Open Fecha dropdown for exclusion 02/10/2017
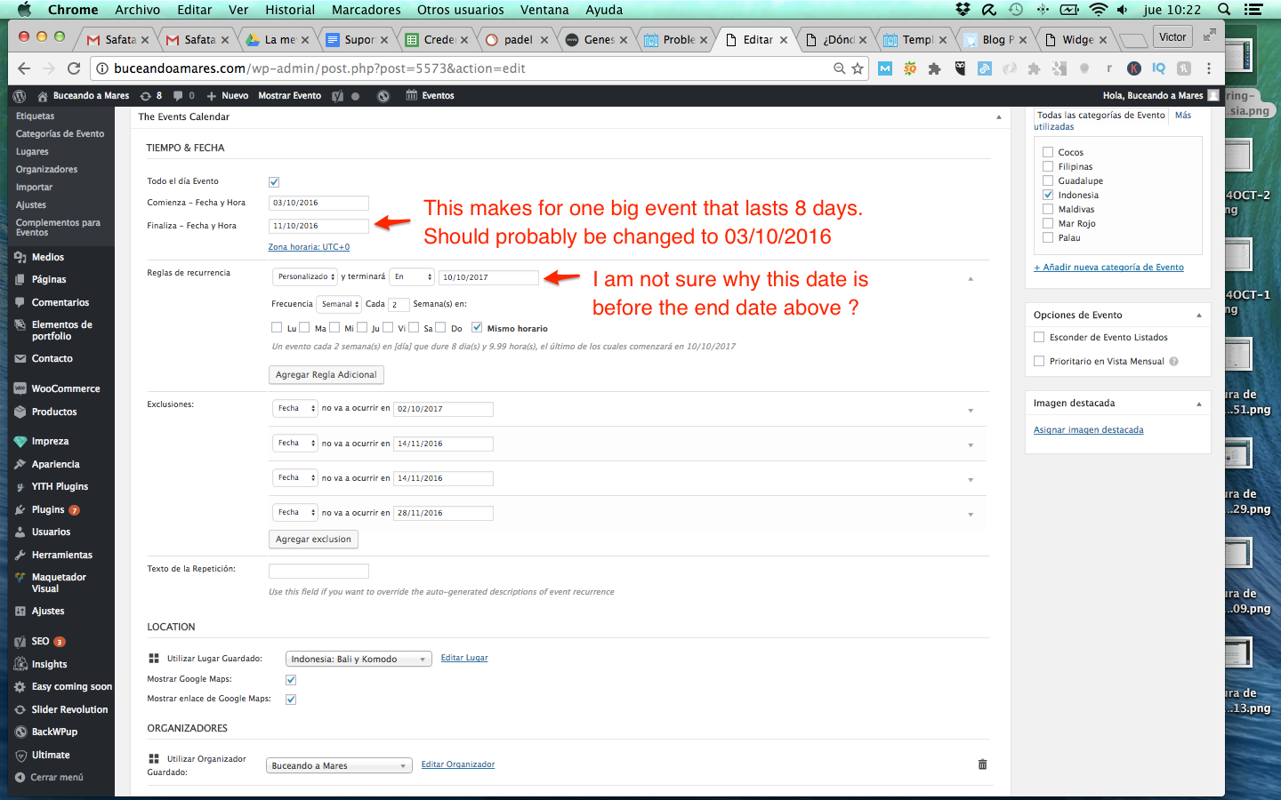1281x800 pixels. 294,409
